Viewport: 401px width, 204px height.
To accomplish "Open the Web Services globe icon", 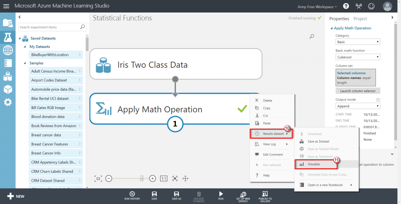I will point(8,50).
